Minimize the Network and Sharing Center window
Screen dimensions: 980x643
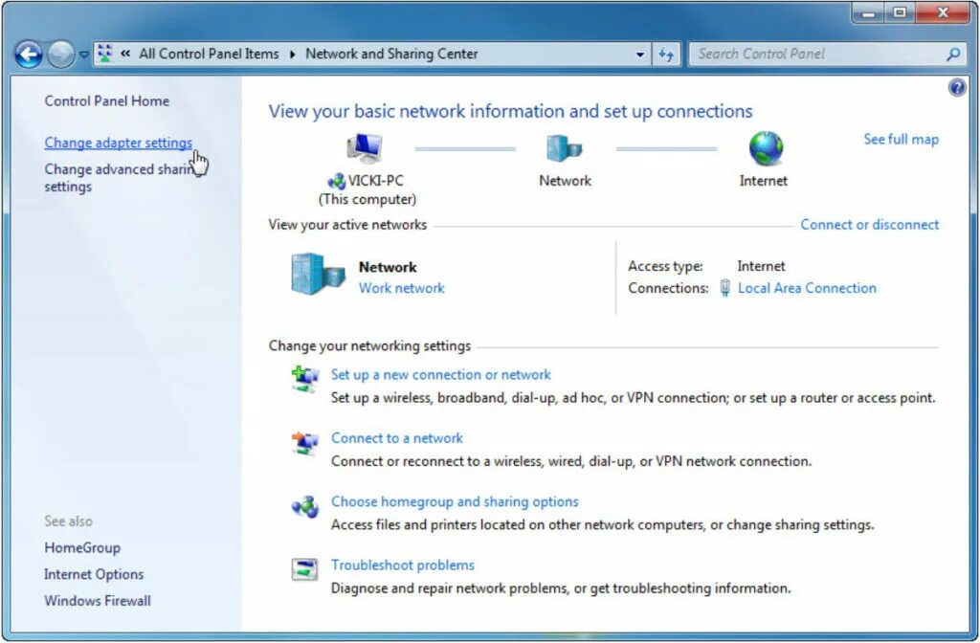(869, 12)
